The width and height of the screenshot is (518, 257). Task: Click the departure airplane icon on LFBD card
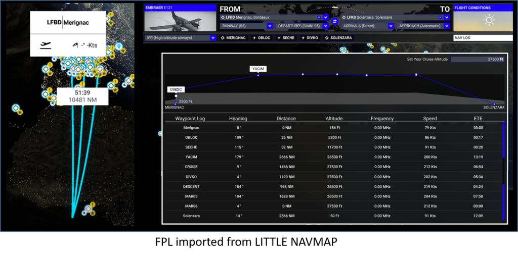(x=46, y=45)
